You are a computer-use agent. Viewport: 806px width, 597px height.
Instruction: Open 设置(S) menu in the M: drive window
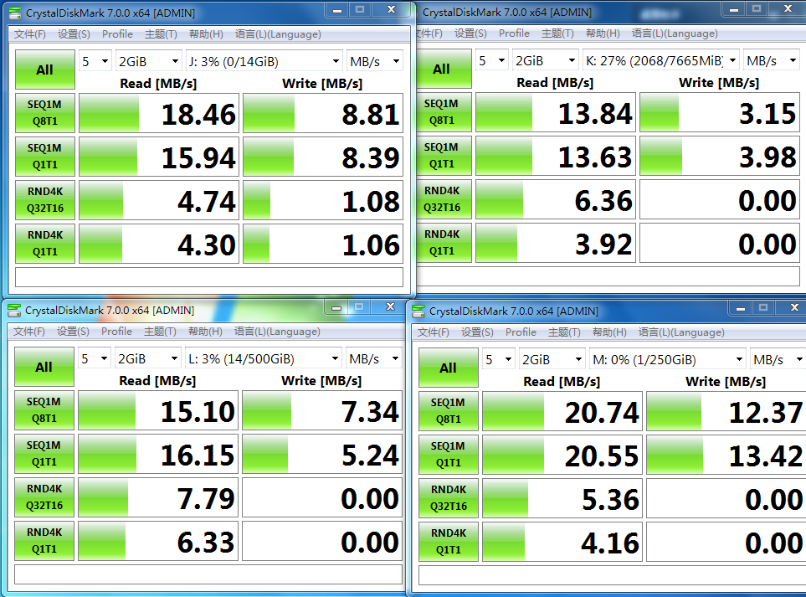pyautogui.click(x=477, y=332)
